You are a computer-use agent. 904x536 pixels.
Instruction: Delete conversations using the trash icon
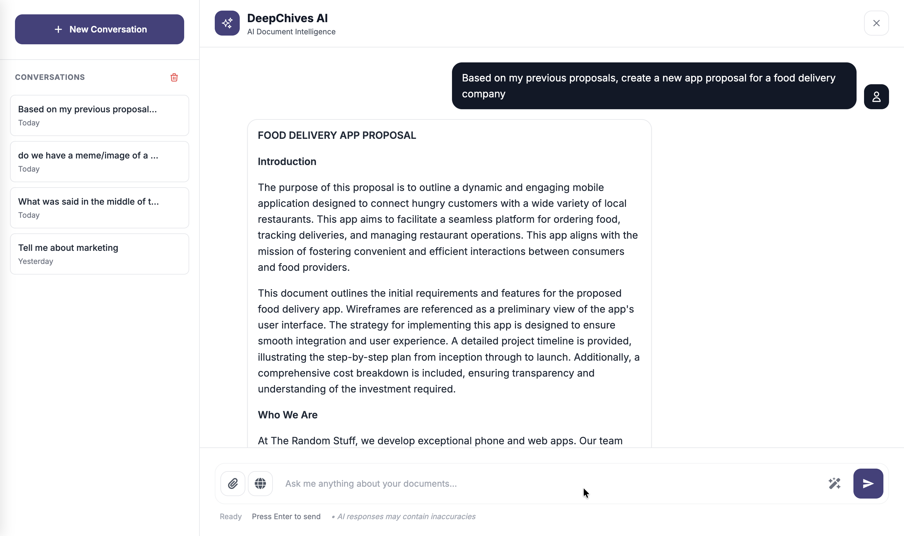174,77
